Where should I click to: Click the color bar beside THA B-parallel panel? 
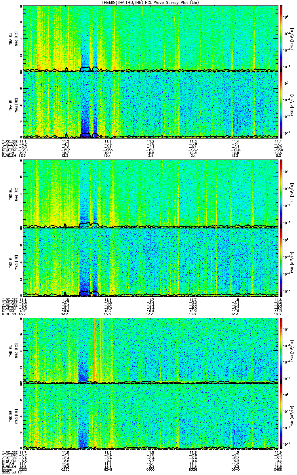[x=282, y=104]
